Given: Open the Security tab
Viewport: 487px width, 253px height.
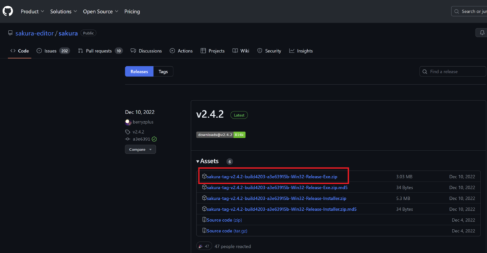Looking at the screenshot, I should click(x=269, y=51).
